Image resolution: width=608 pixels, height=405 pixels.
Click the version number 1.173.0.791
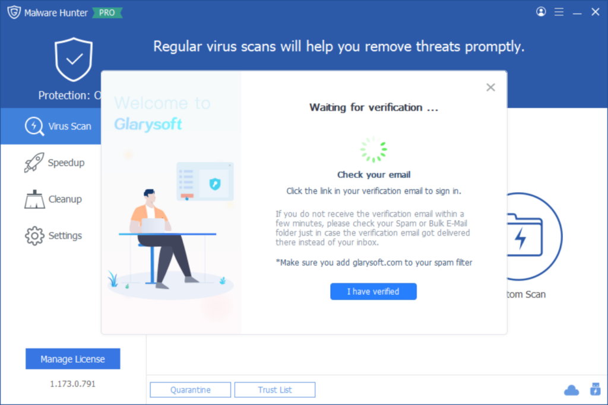pyautogui.click(x=72, y=384)
